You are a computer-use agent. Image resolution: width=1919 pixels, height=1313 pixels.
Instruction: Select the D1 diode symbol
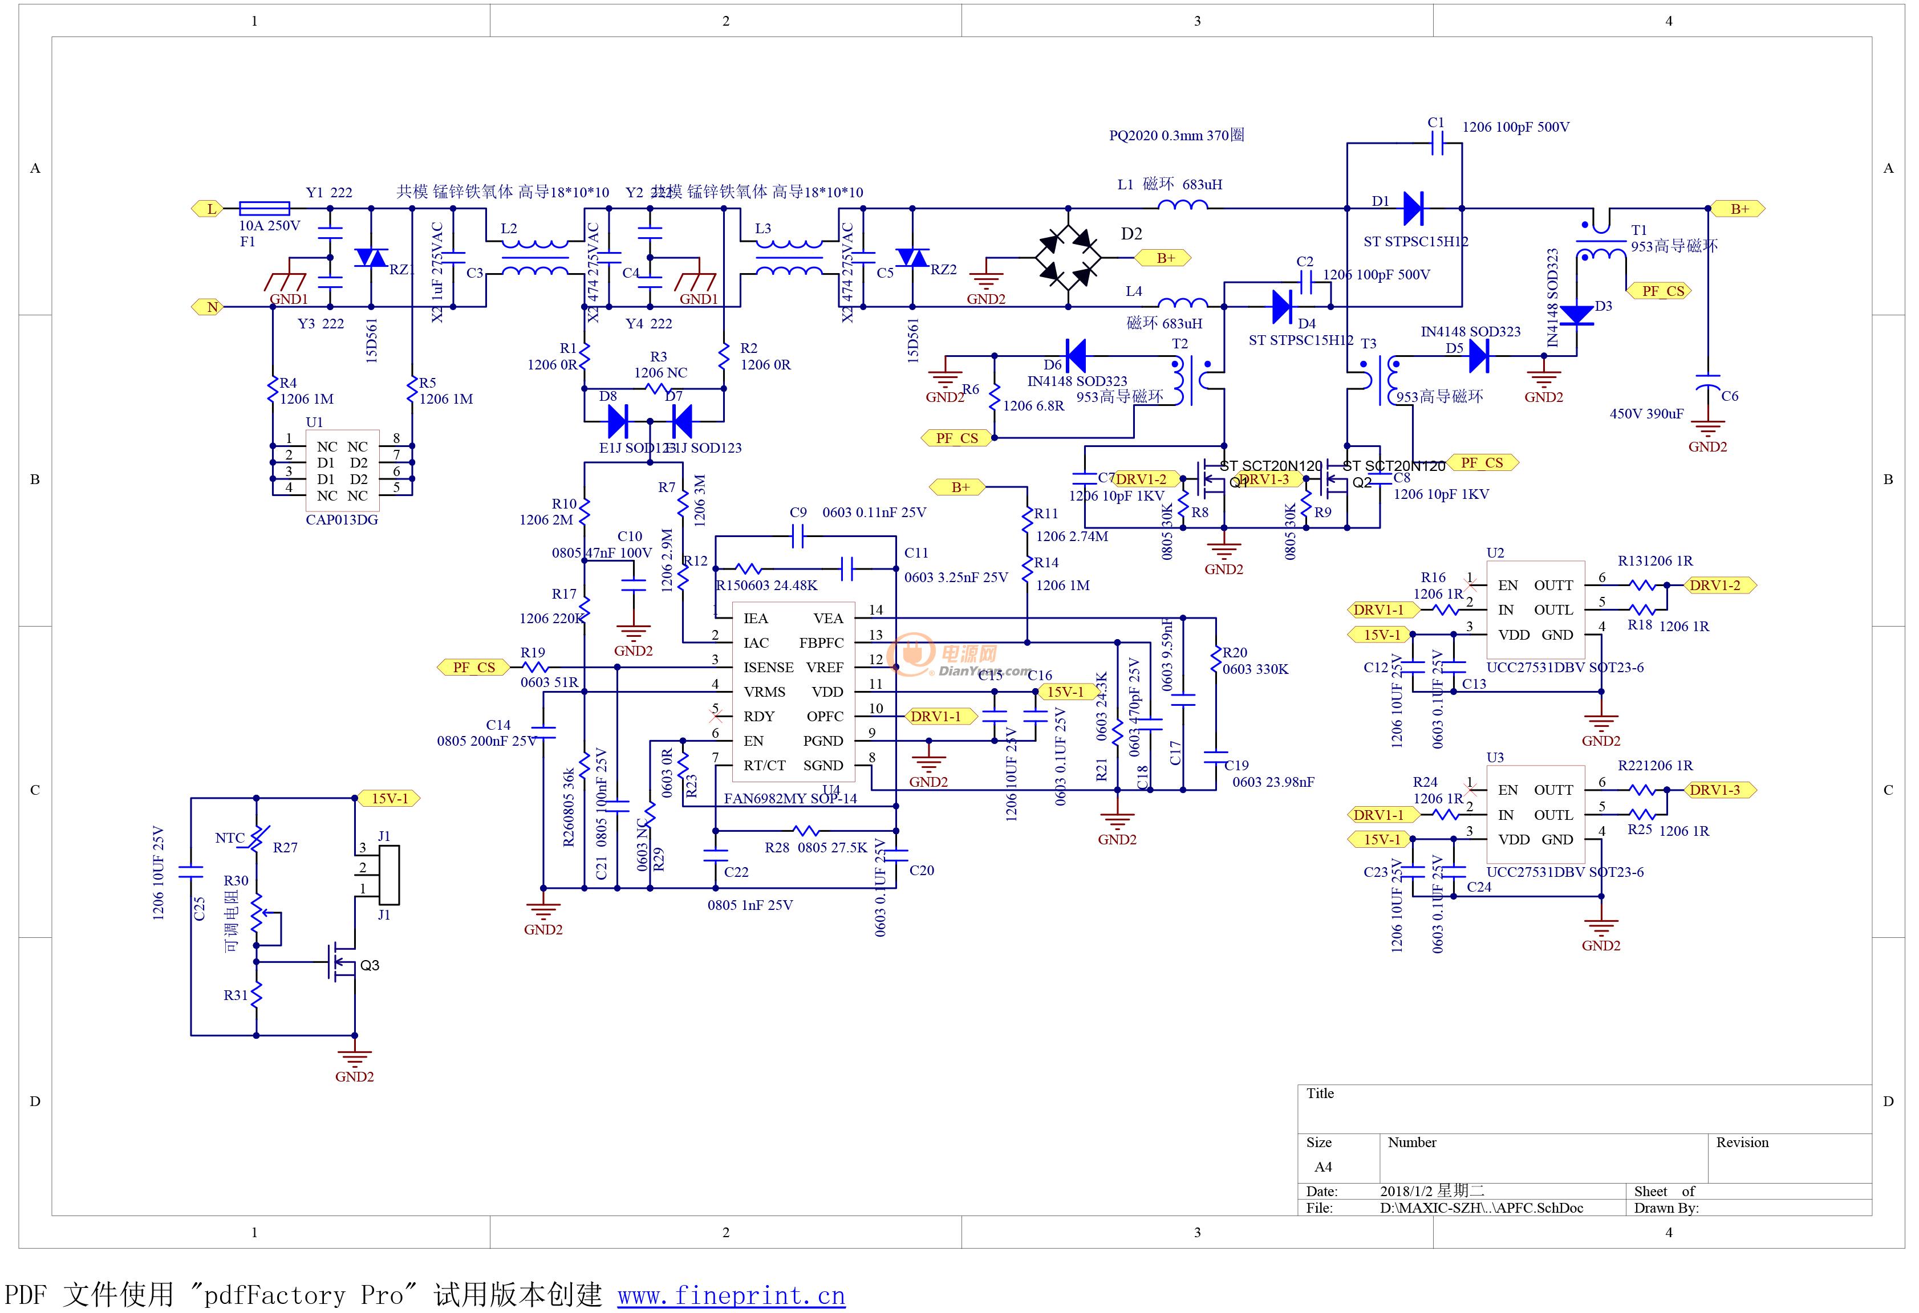(1413, 209)
